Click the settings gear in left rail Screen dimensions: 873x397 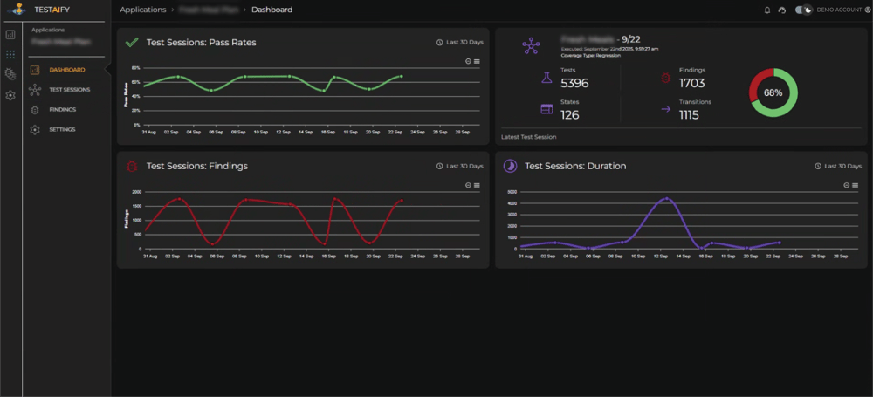[10, 95]
